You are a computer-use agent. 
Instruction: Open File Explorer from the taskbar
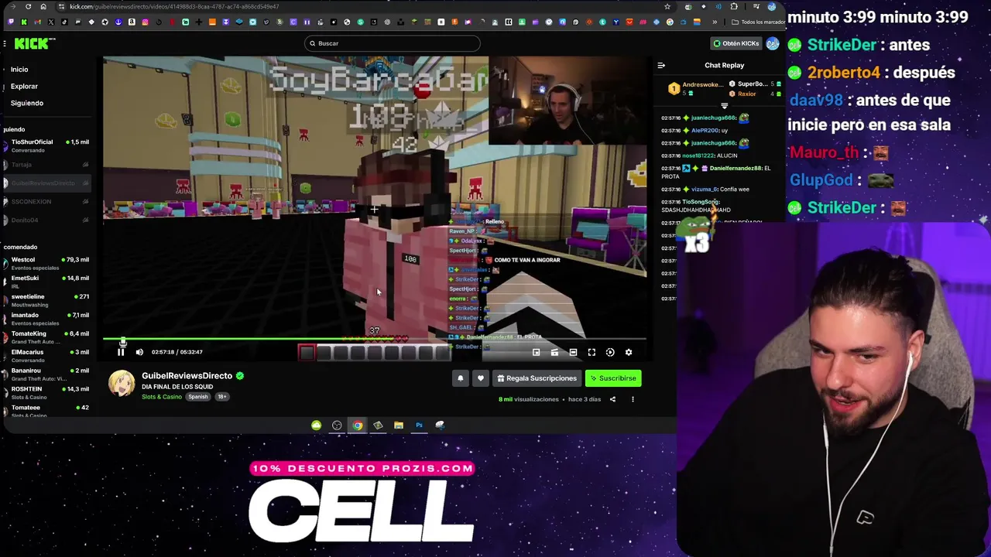coord(399,425)
